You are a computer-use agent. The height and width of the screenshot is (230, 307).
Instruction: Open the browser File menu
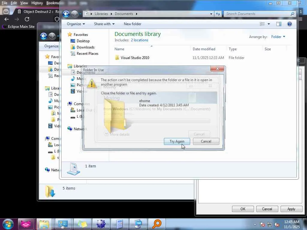[4, 3]
